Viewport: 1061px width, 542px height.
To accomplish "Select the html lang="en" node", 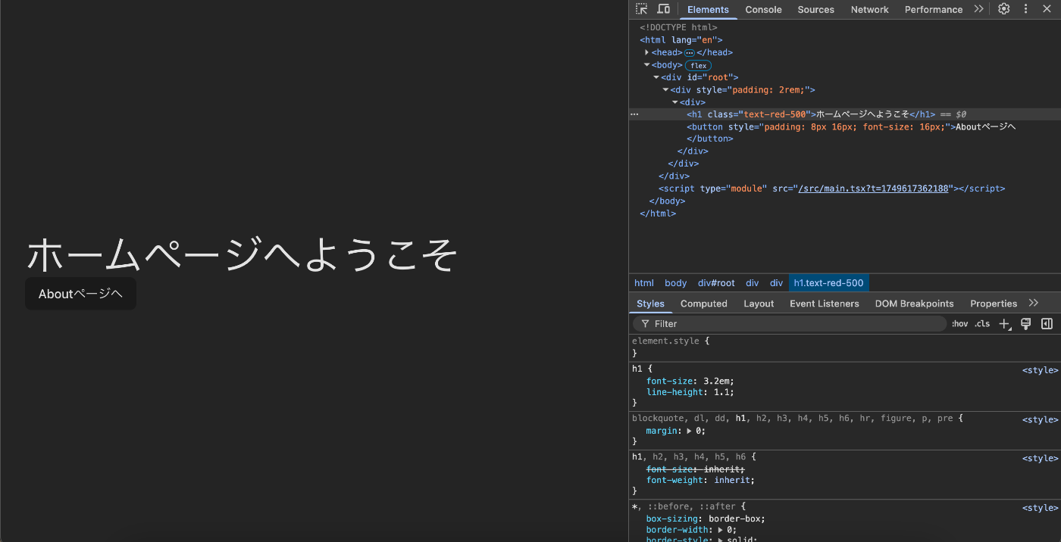I will [x=681, y=40].
